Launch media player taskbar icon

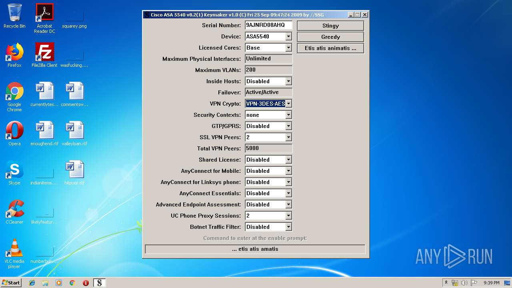point(59,283)
